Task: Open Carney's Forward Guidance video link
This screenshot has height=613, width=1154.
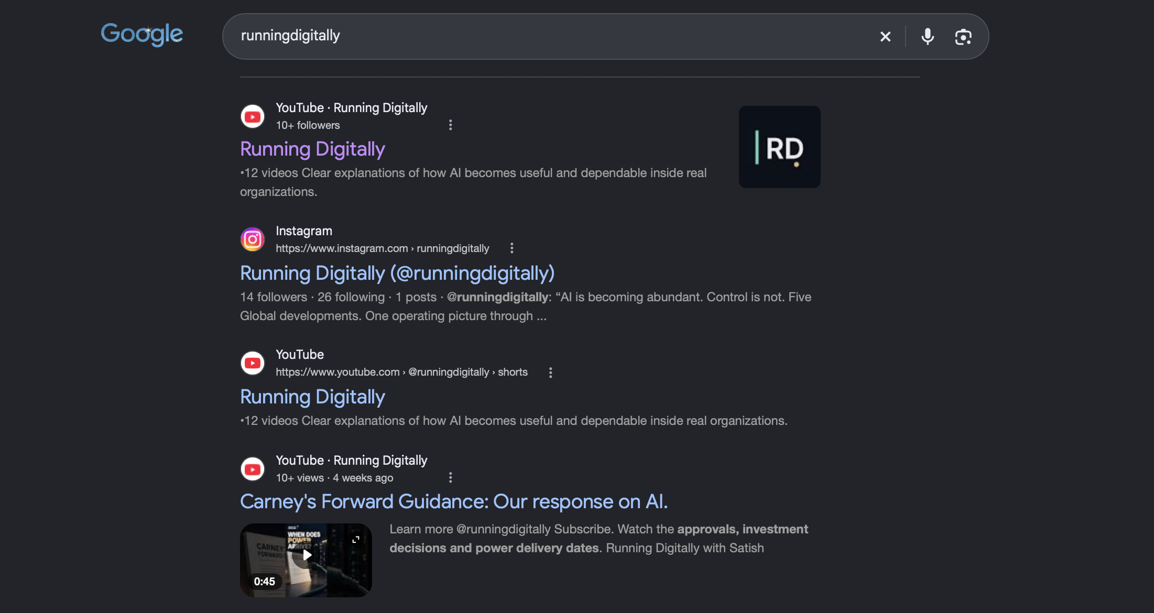Action: pyautogui.click(x=454, y=502)
